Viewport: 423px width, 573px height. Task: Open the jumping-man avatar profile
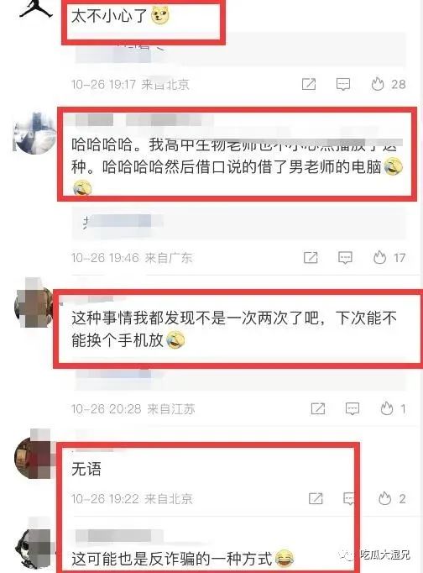pos(36,8)
